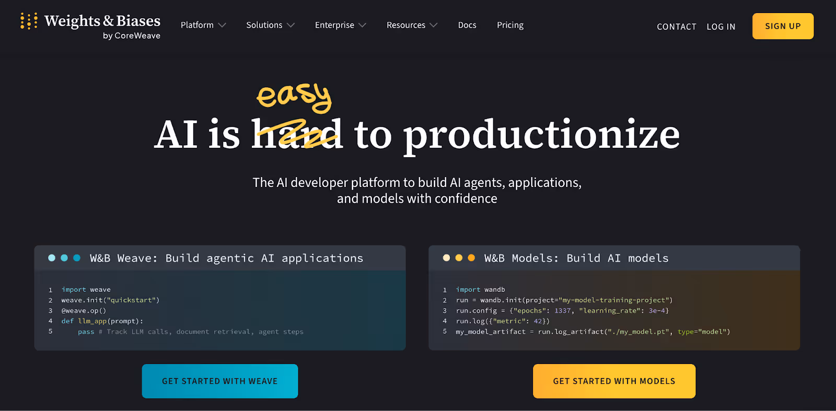Click the my_model_artifact code line
836x411 pixels.
pyautogui.click(x=593, y=331)
